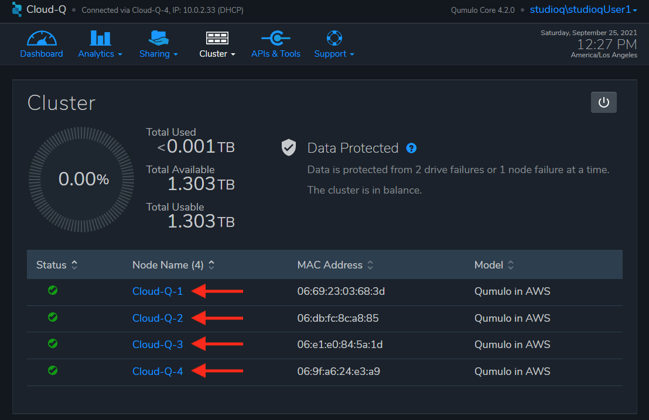Click green status check for Cloud-Q-4
The width and height of the screenshot is (649, 420).
click(53, 370)
